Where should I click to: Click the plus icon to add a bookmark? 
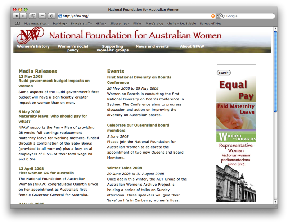[42, 16]
